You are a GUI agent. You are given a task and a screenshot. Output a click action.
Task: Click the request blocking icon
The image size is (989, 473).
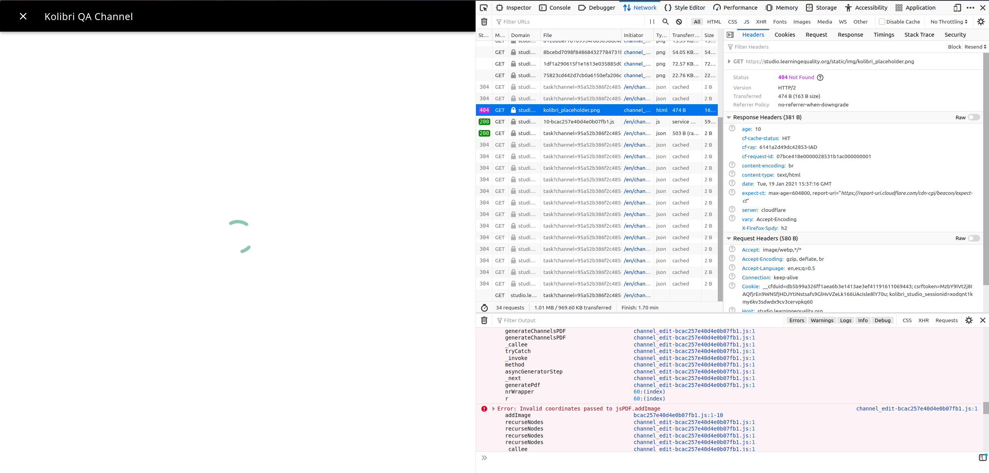[679, 22]
